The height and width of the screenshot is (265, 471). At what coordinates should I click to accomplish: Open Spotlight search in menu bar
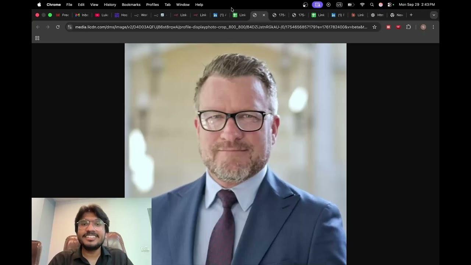[x=372, y=5]
